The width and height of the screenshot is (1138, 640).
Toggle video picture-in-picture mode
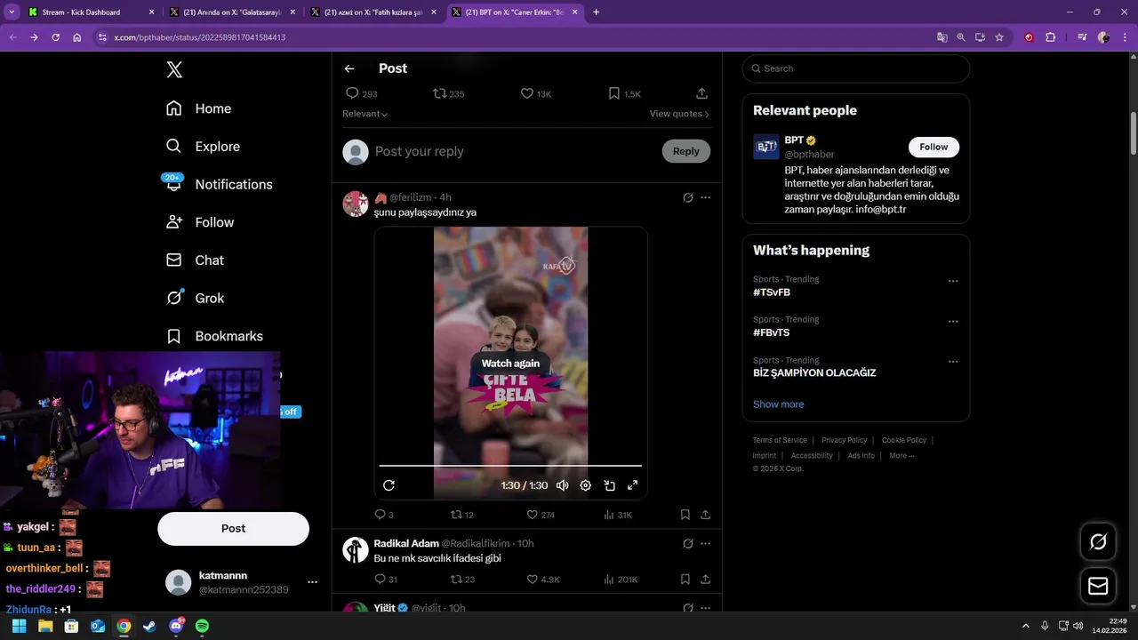[x=610, y=485]
